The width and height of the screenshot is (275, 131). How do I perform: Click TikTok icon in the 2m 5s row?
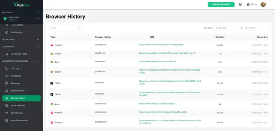(52, 83)
